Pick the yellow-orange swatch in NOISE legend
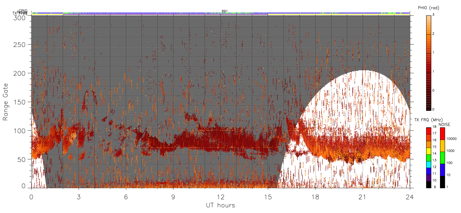 442,146
